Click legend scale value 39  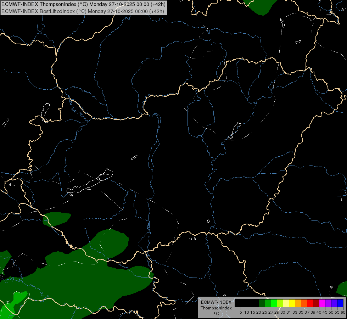pos(313,312)
